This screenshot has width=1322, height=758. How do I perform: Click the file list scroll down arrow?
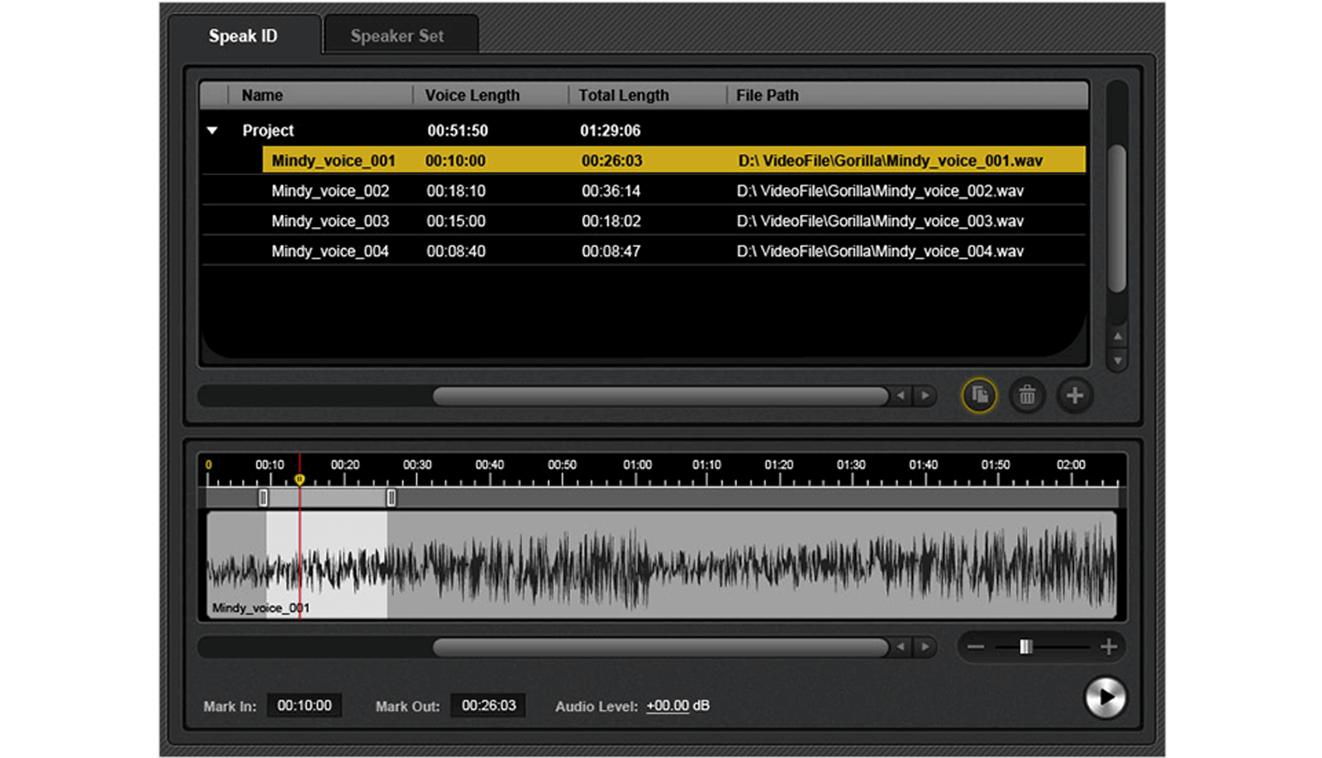point(1117,360)
